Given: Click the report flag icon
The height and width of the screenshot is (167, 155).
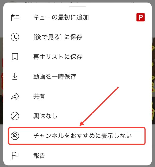Looking at the screenshot, I should pyautogui.click(x=15, y=156).
